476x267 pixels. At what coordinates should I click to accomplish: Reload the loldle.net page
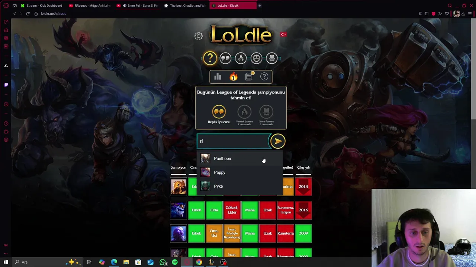[x=28, y=14]
